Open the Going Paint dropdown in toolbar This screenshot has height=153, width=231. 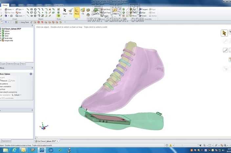19,22
